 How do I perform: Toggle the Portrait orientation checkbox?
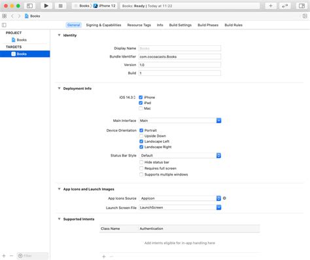[141, 130]
